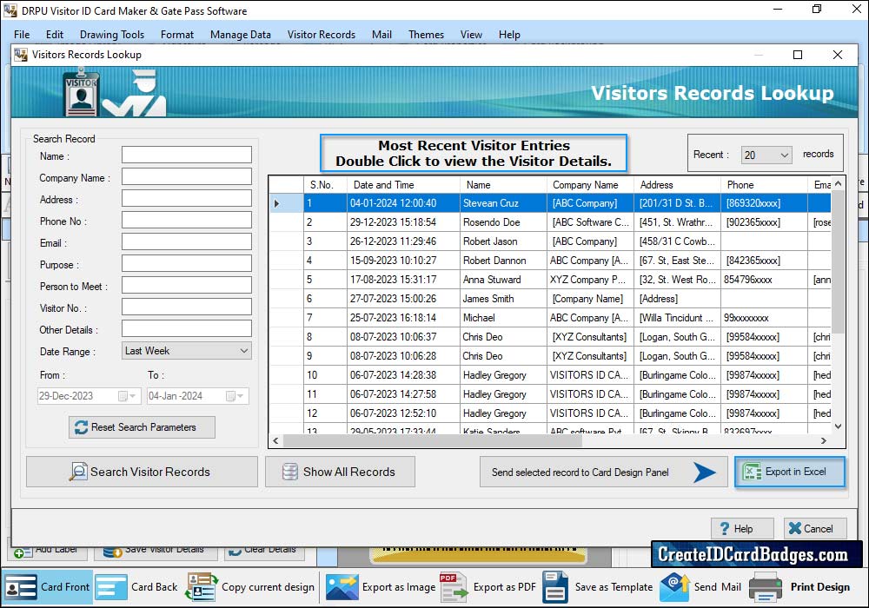
Task: Click the Other Details field
Action: pyautogui.click(x=187, y=327)
